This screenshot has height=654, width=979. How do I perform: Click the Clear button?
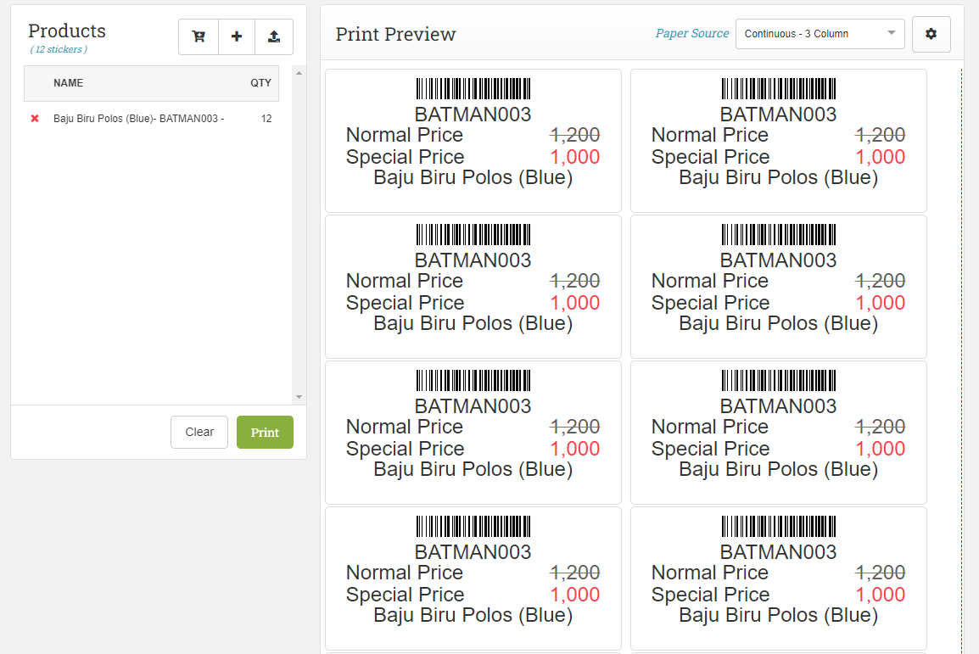click(199, 432)
